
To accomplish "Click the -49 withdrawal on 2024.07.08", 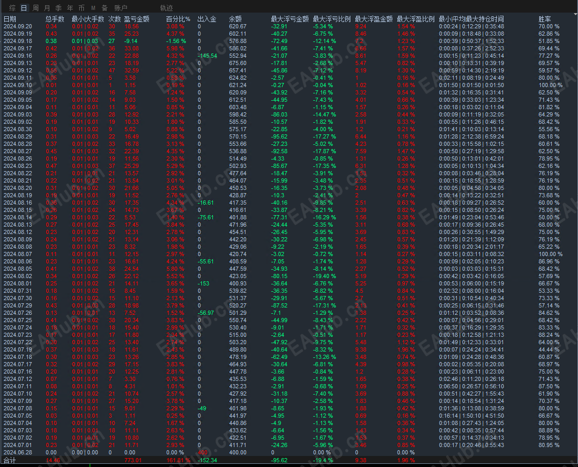I will point(202,408).
